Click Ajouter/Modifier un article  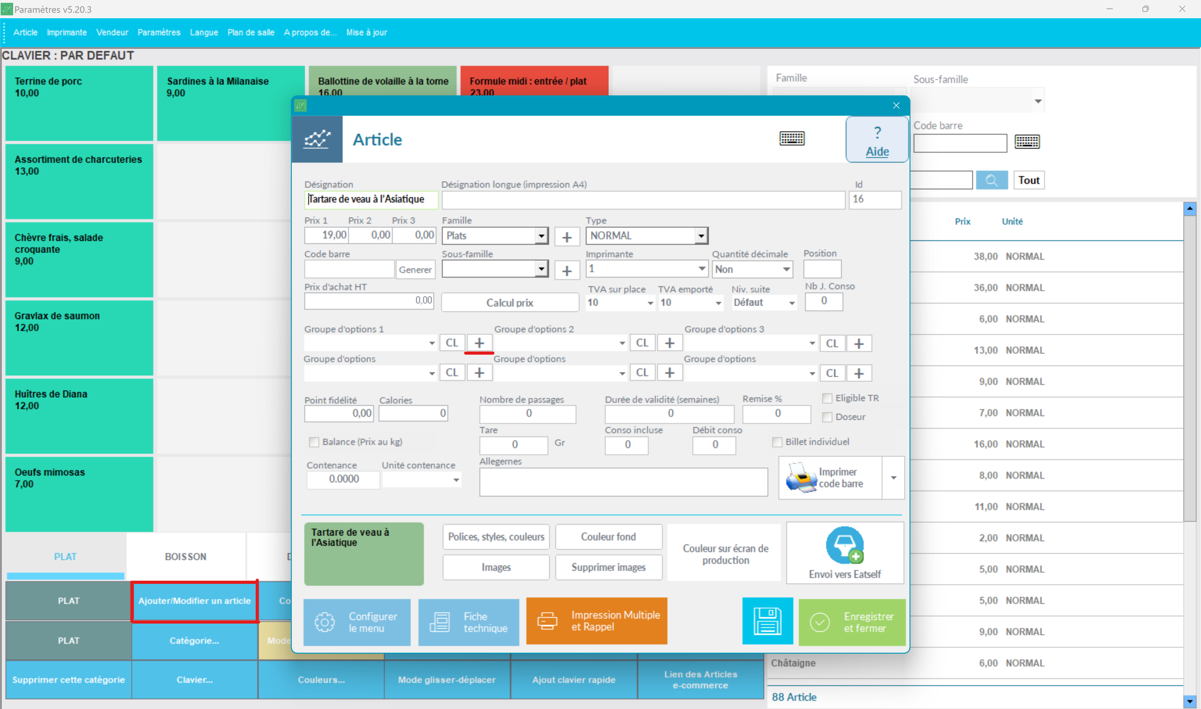195,600
